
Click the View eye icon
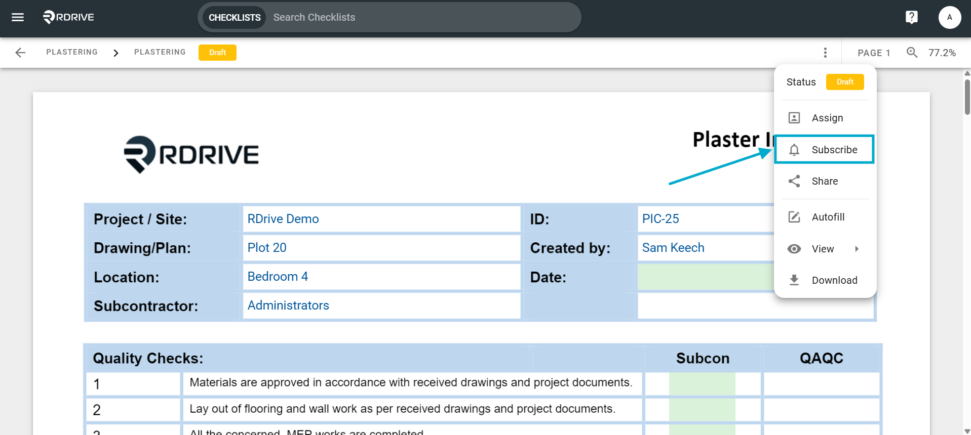point(794,249)
